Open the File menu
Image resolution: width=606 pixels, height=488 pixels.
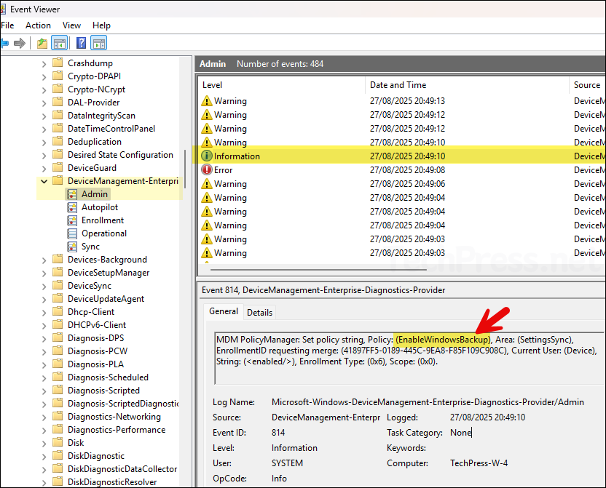8,25
